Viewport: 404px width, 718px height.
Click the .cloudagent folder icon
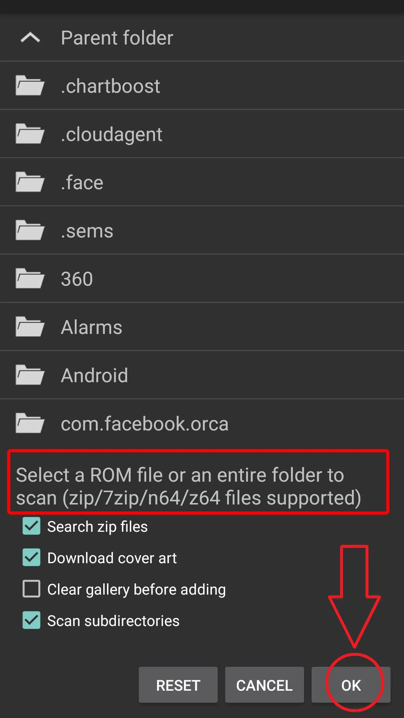[x=30, y=134]
